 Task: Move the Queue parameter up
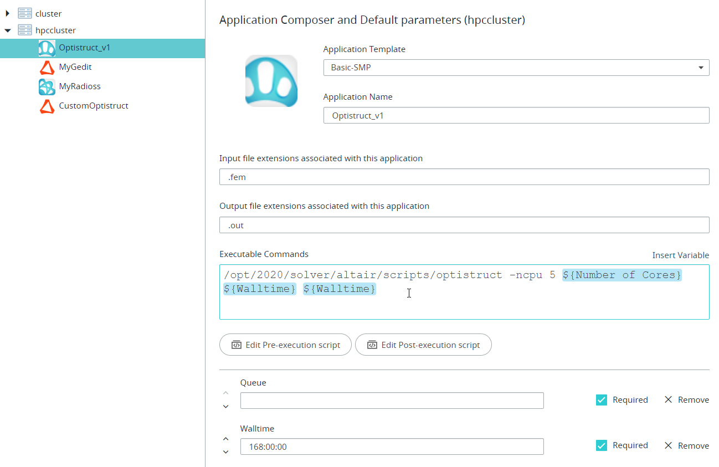click(226, 393)
